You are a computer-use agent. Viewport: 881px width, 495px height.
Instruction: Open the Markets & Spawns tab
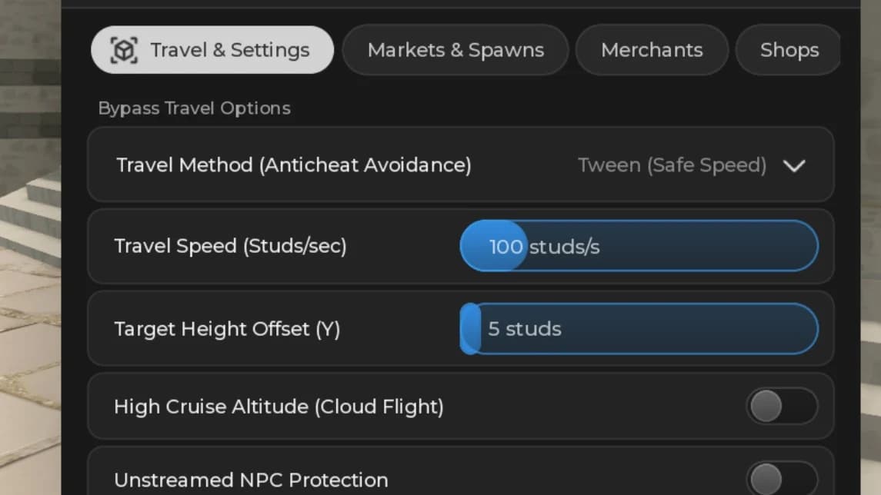tap(456, 50)
